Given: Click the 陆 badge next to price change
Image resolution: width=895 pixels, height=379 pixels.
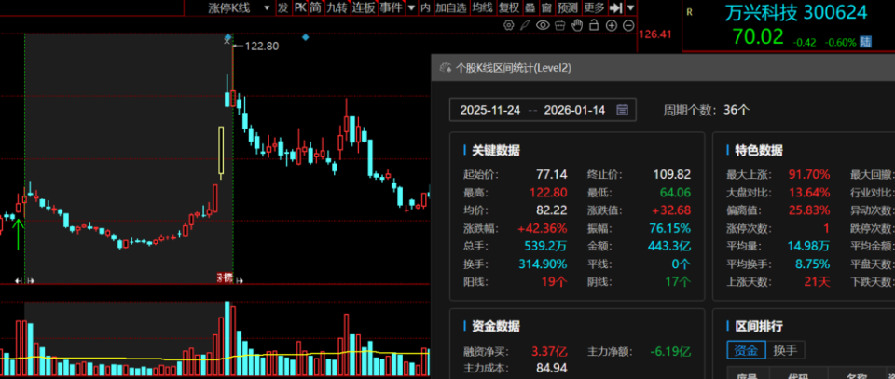Looking at the screenshot, I should pos(866,42).
